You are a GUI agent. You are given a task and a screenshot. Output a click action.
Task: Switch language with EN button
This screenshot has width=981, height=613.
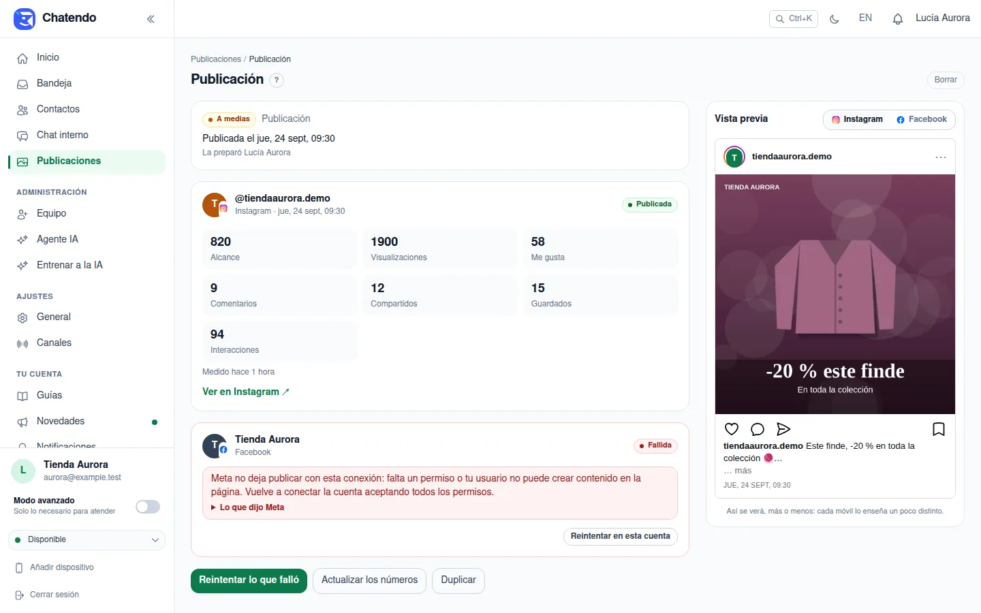865,18
